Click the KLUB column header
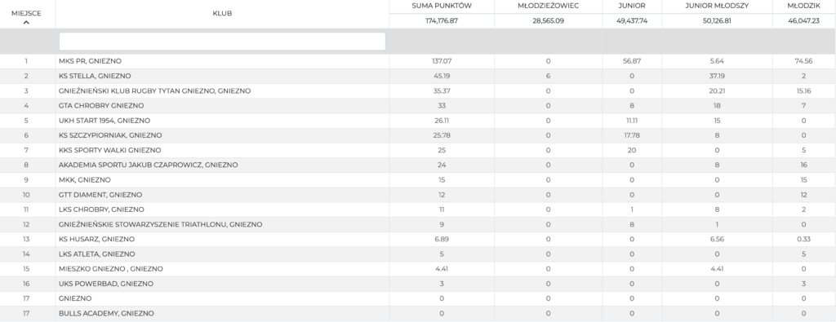 pyautogui.click(x=222, y=14)
